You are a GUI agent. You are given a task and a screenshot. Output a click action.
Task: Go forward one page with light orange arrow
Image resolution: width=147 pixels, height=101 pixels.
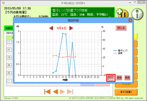point(62,92)
